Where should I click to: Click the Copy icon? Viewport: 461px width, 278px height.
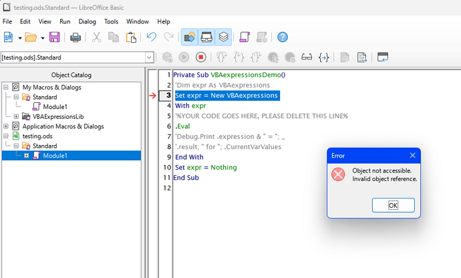coord(114,37)
